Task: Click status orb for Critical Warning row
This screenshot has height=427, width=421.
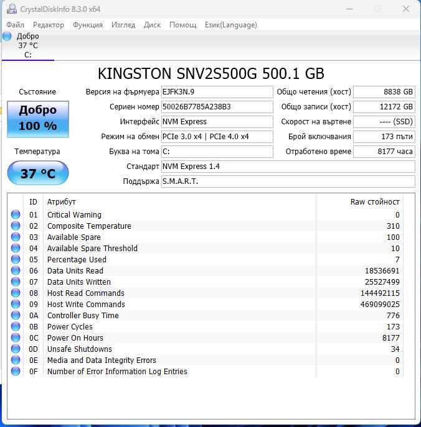Action: tap(16, 214)
